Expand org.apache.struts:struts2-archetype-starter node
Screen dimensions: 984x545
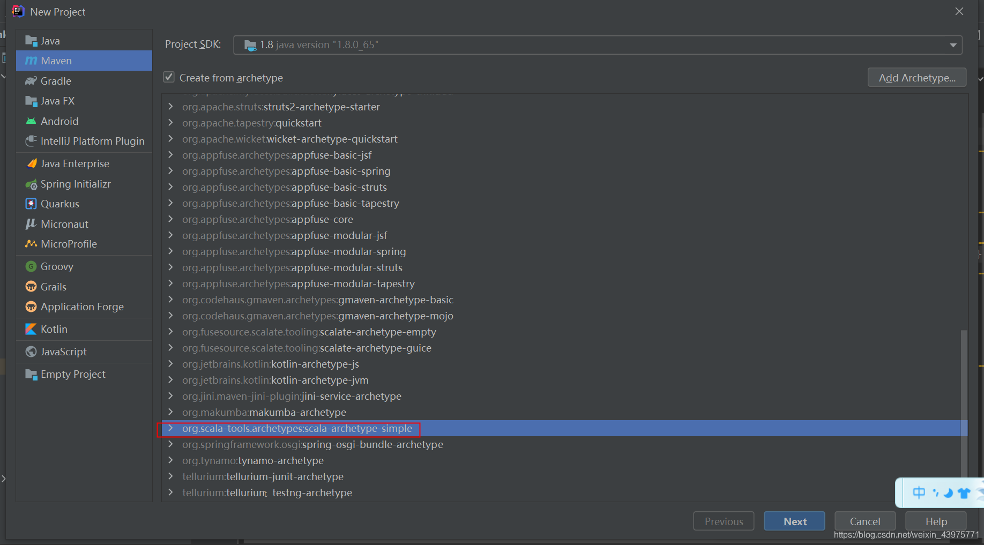pyautogui.click(x=170, y=107)
